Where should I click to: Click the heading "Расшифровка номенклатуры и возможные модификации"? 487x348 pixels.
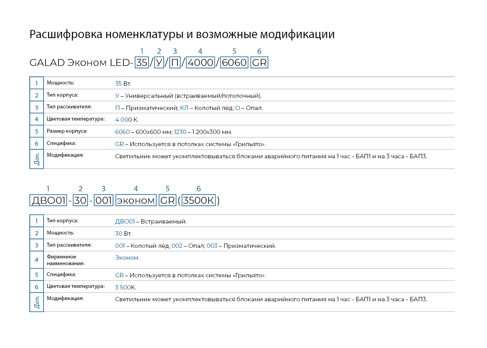182,35
